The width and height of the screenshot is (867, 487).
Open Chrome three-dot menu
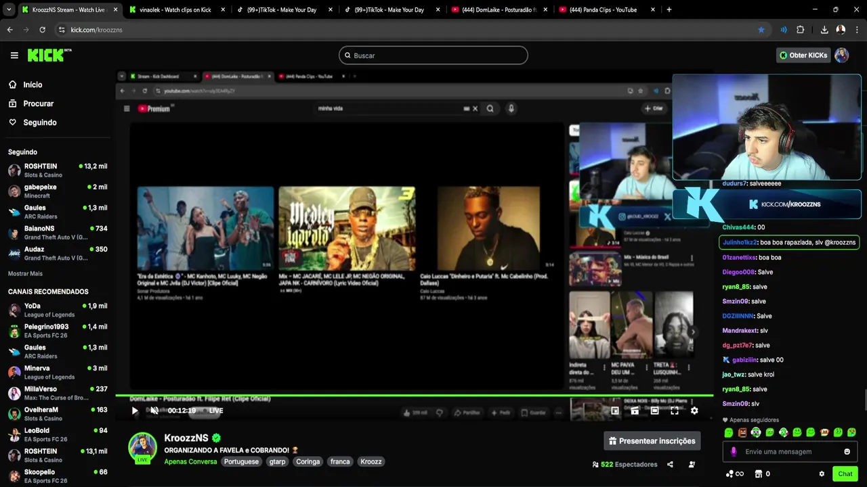(857, 30)
